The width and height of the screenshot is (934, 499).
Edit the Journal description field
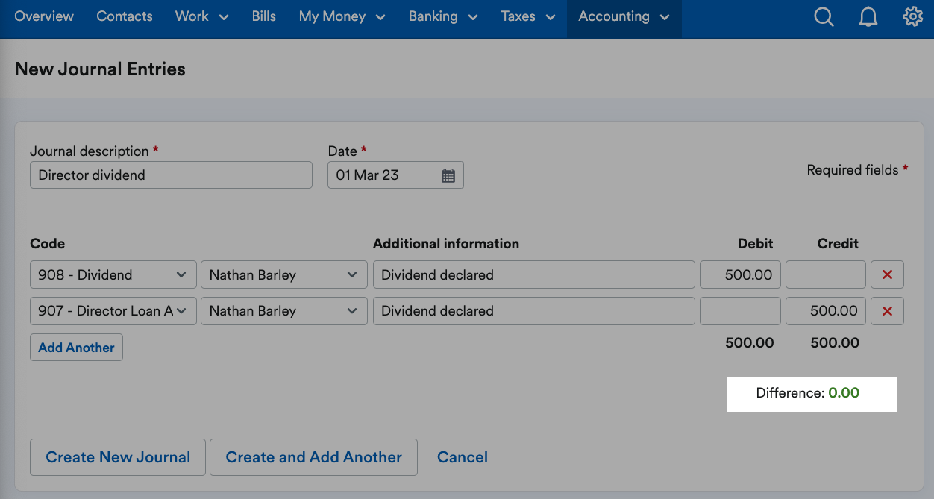pos(172,175)
